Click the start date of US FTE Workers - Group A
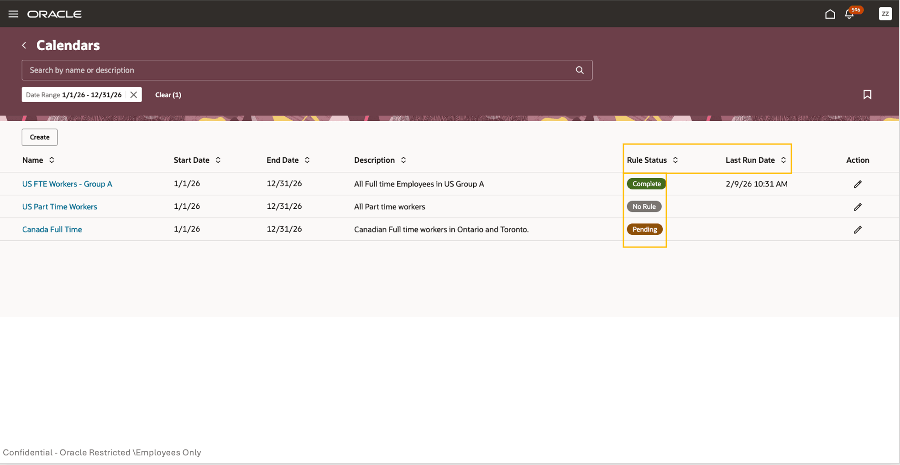The width and height of the screenshot is (900, 465). tap(187, 184)
